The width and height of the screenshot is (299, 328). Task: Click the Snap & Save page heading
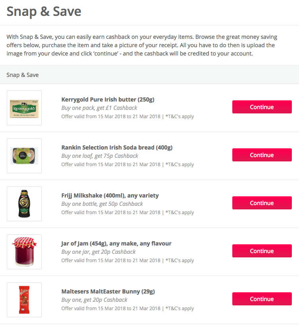(44, 11)
